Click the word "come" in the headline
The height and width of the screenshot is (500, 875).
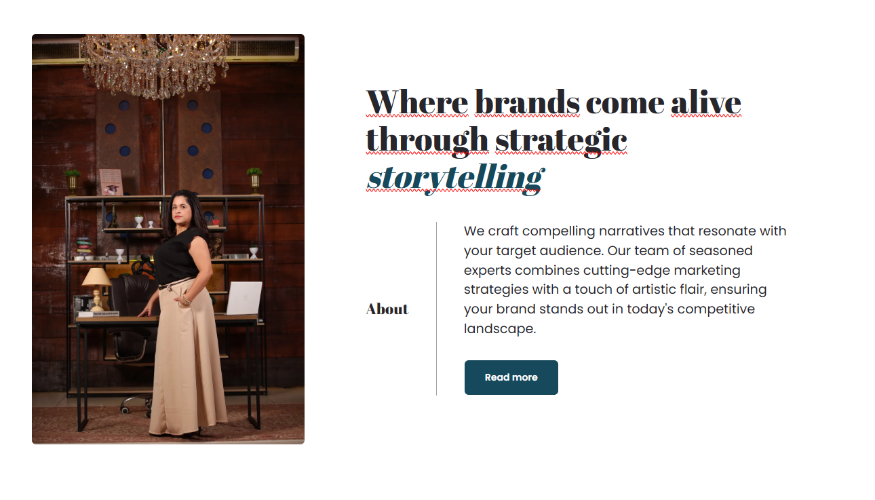[625, 103]
